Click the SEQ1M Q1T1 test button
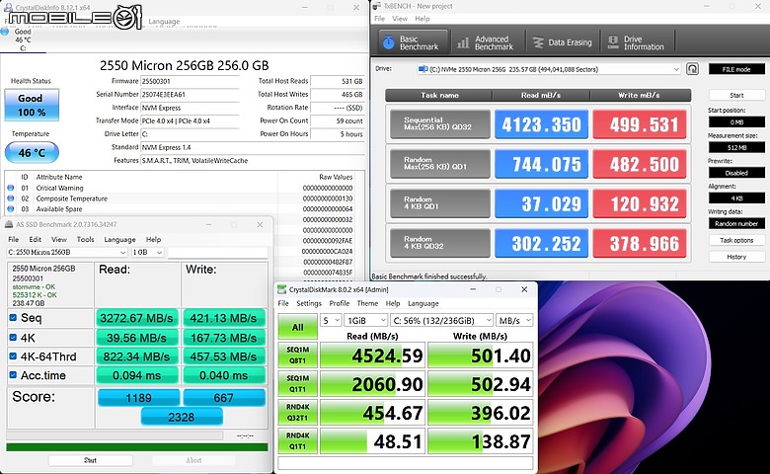770x474 pixels. click(297, 383)
